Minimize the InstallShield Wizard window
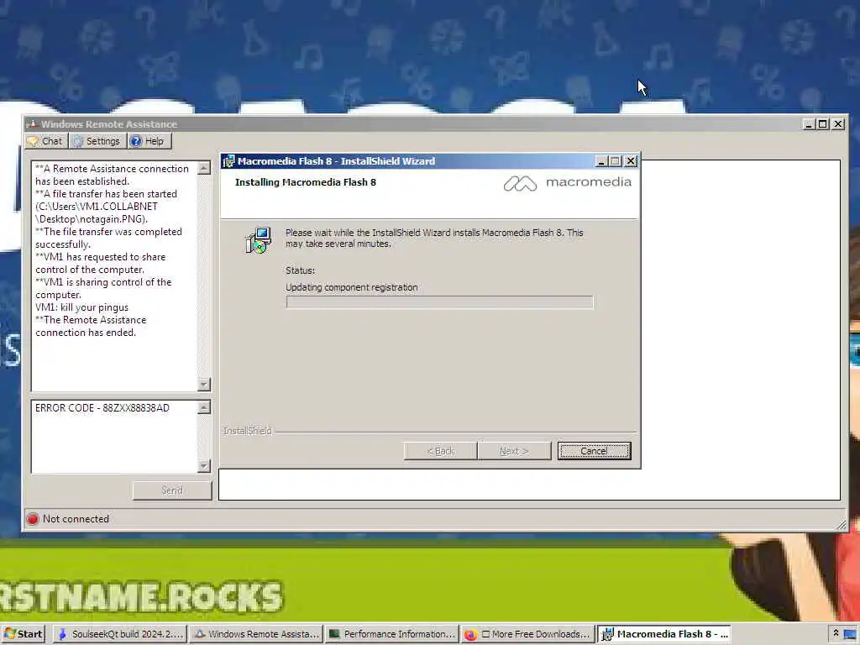 click(601, 161)
